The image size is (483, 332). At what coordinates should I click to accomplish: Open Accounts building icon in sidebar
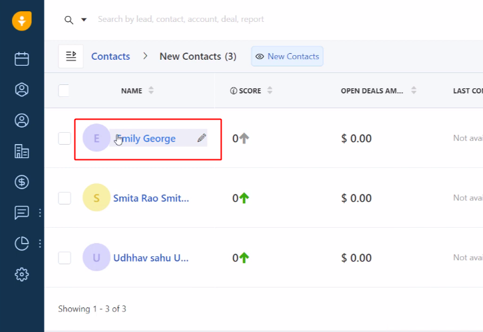pos(22,151)
